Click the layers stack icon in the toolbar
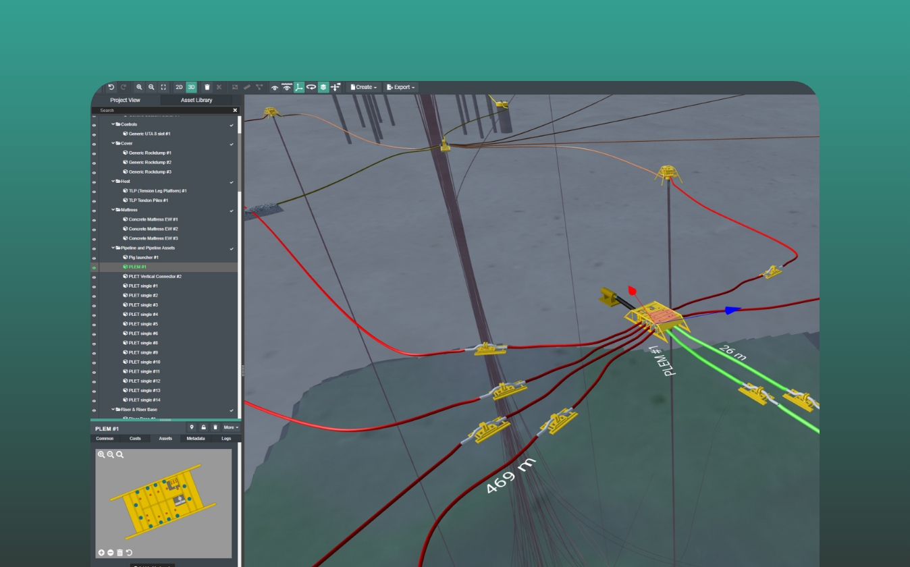The width and height of the screenshot is (910, 567). pyautogui.click(x=323, y=87)
